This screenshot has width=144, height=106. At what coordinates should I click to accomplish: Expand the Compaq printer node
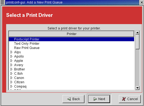point(11,86)
